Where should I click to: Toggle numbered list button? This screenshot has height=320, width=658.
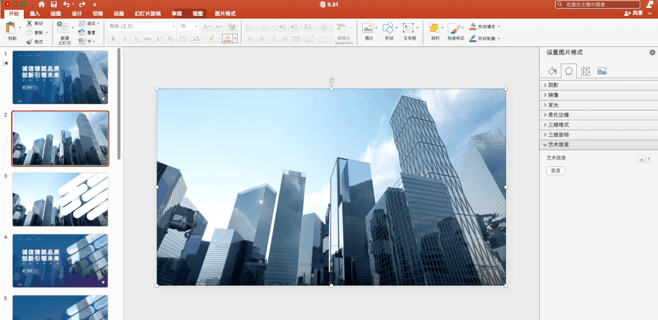click(265, 26)
